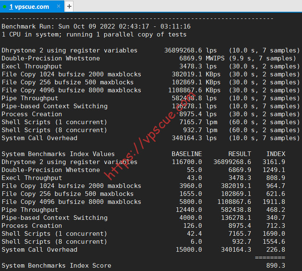This screenshot has height=271, width=302.
Task: Click index value 1911.8
Action: click(274, 202)
